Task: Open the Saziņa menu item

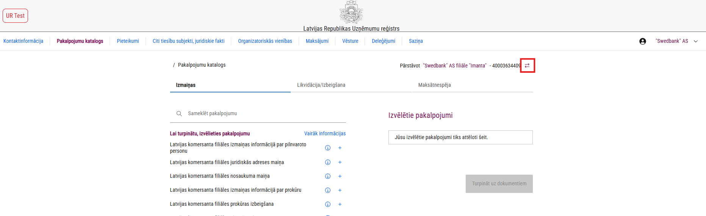Action: [x=416, y=41]
